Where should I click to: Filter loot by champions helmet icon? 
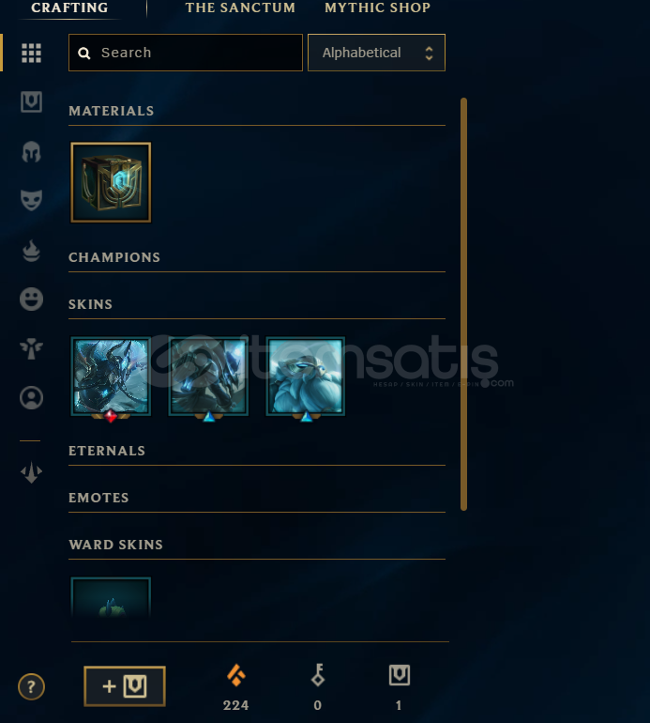pos(31,152)
